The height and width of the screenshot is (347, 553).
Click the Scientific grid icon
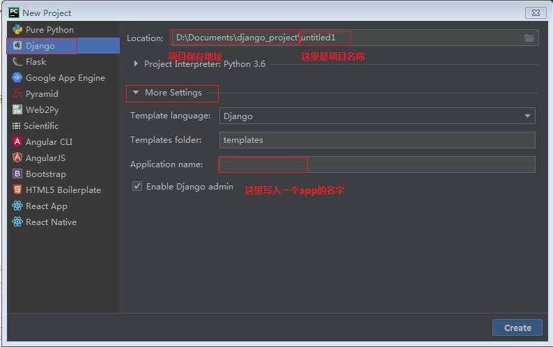point(16,125)
